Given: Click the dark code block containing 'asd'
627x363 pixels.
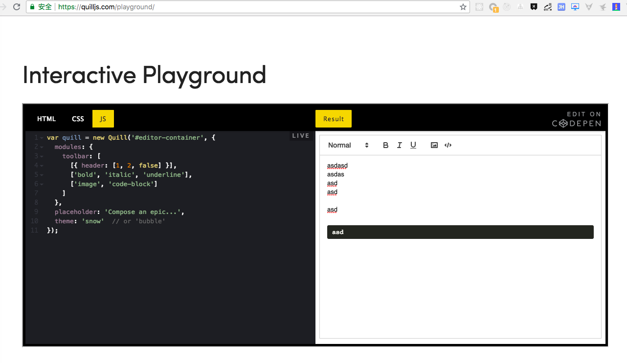Looking at the screenshot, I should tap(460, 232).
